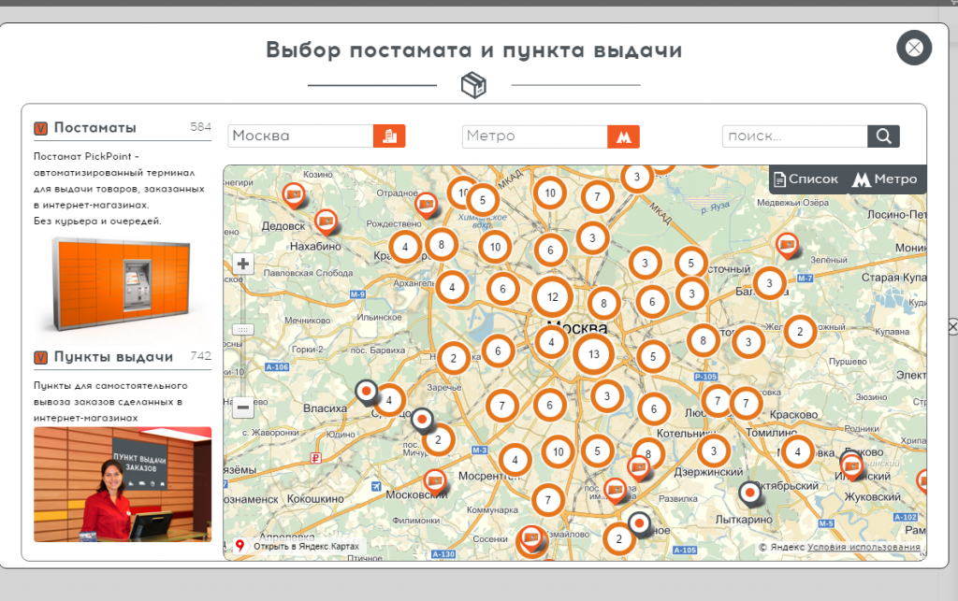The image size is (958, 601).
Task: Click the cluster marker showing 12
Action: click(x=553, y=297)
